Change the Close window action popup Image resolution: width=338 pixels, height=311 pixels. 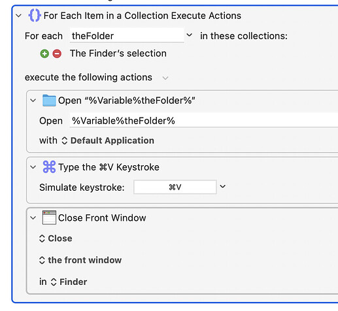(56, 238)
